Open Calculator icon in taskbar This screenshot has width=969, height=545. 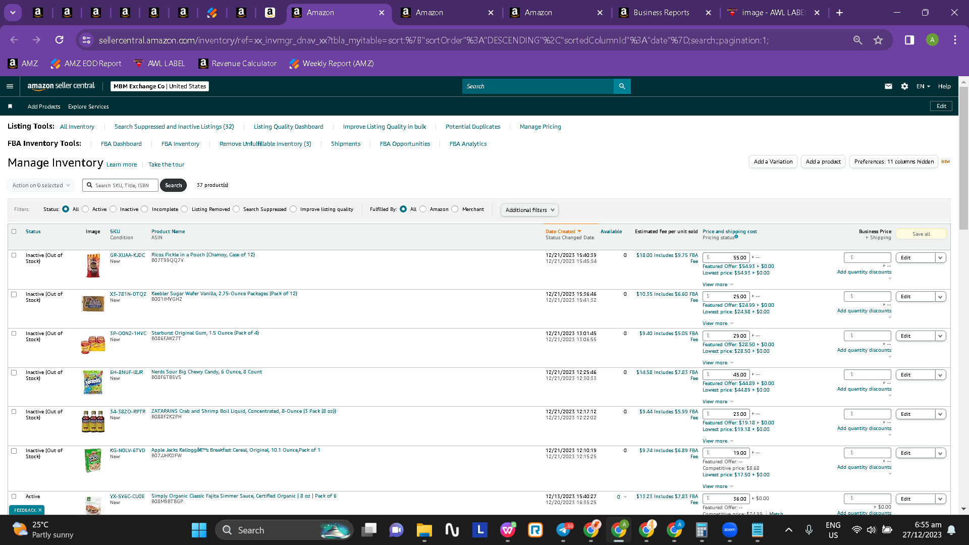[702, 530]
